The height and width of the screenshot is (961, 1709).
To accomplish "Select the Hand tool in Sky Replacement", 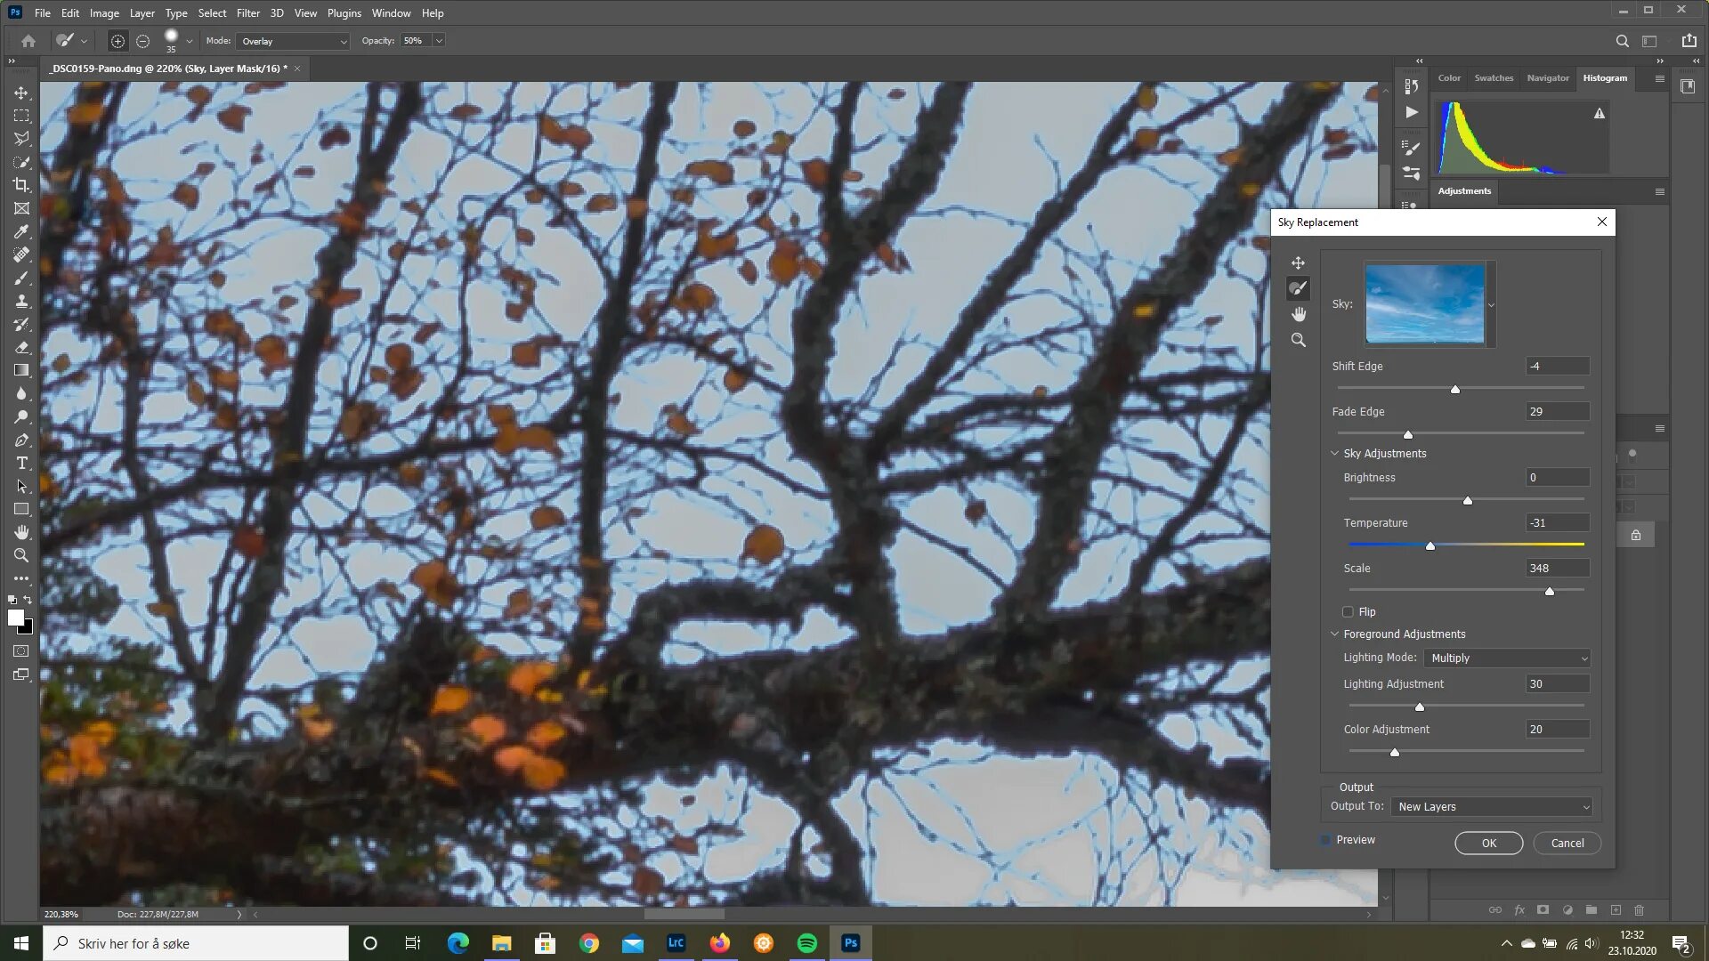I will [x=1298, y=314].
